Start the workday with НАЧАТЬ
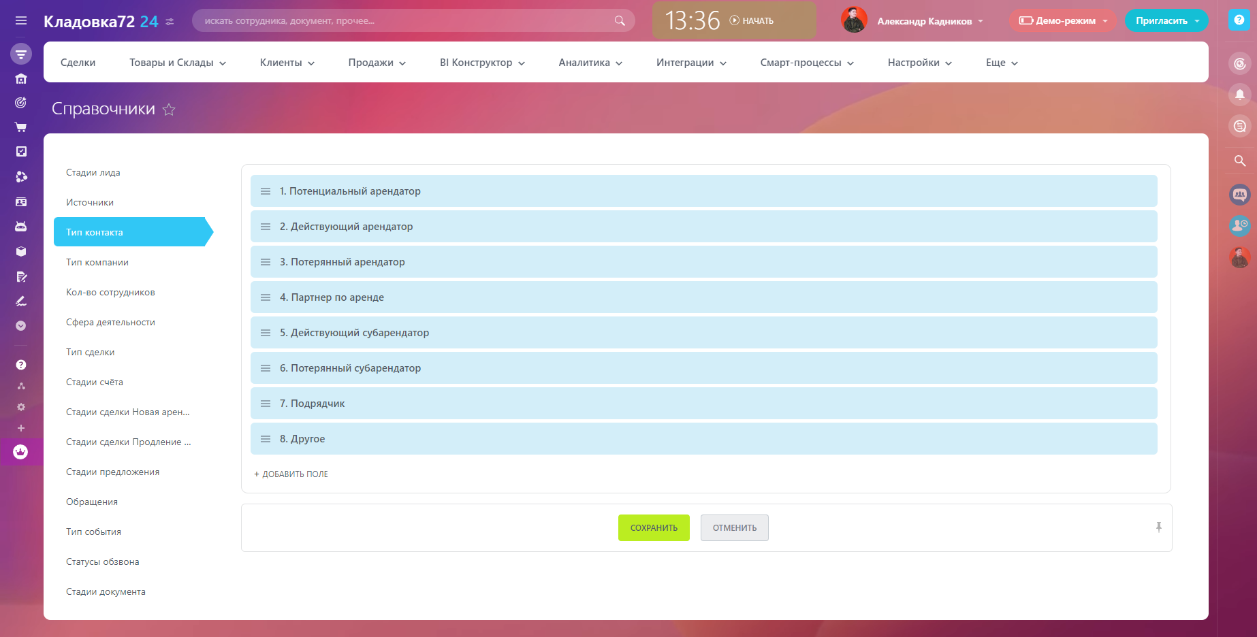1257x637 pixels. (x=752, y=20)
